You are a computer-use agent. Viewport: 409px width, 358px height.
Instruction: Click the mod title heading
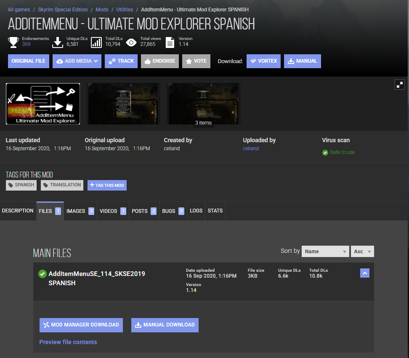point(131,24)
